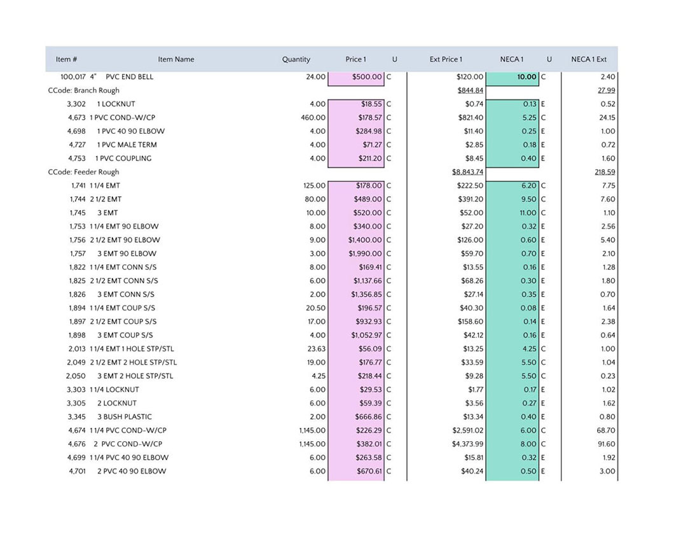Click the NECA 1 Ext column header
The width and height of the screenshot is (688, 536).
[588, 59]
